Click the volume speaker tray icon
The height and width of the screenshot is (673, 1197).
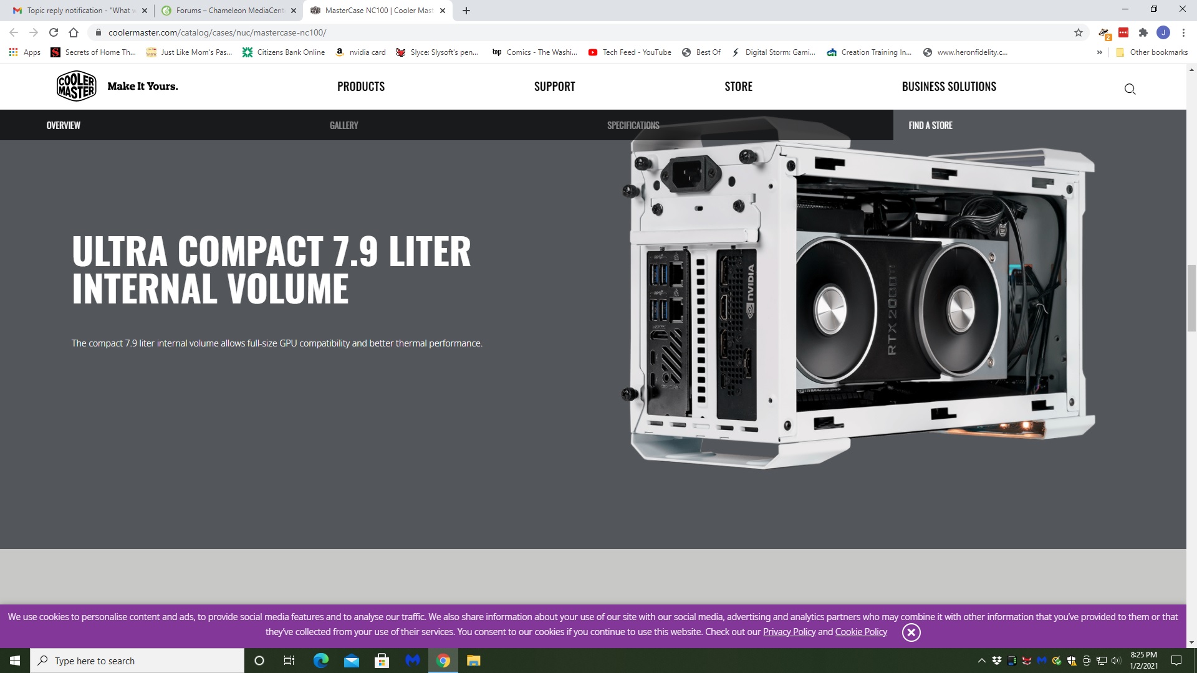(x=1116, y=661)
